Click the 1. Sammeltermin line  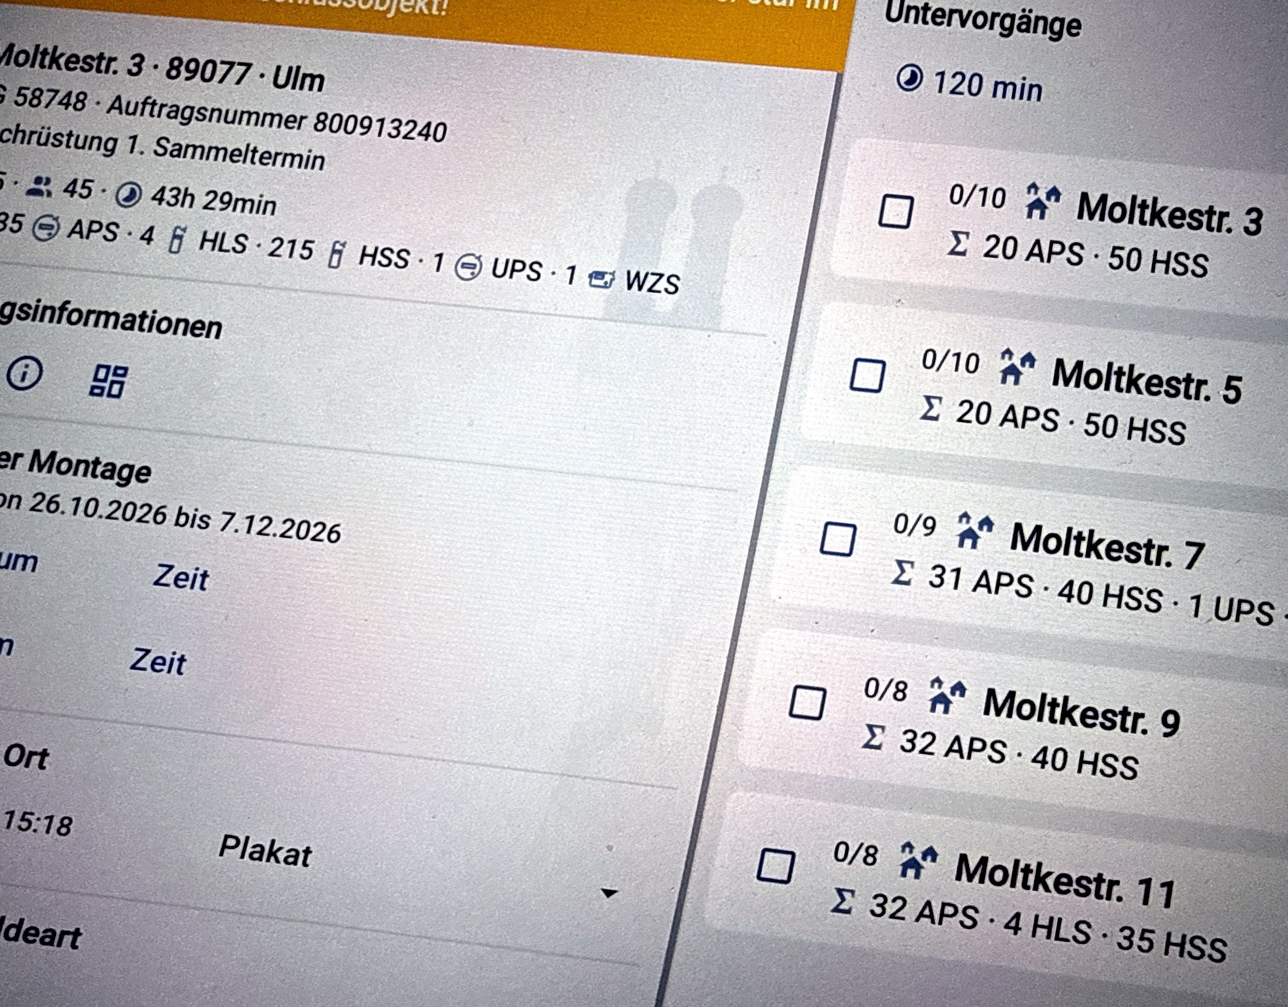226,152
